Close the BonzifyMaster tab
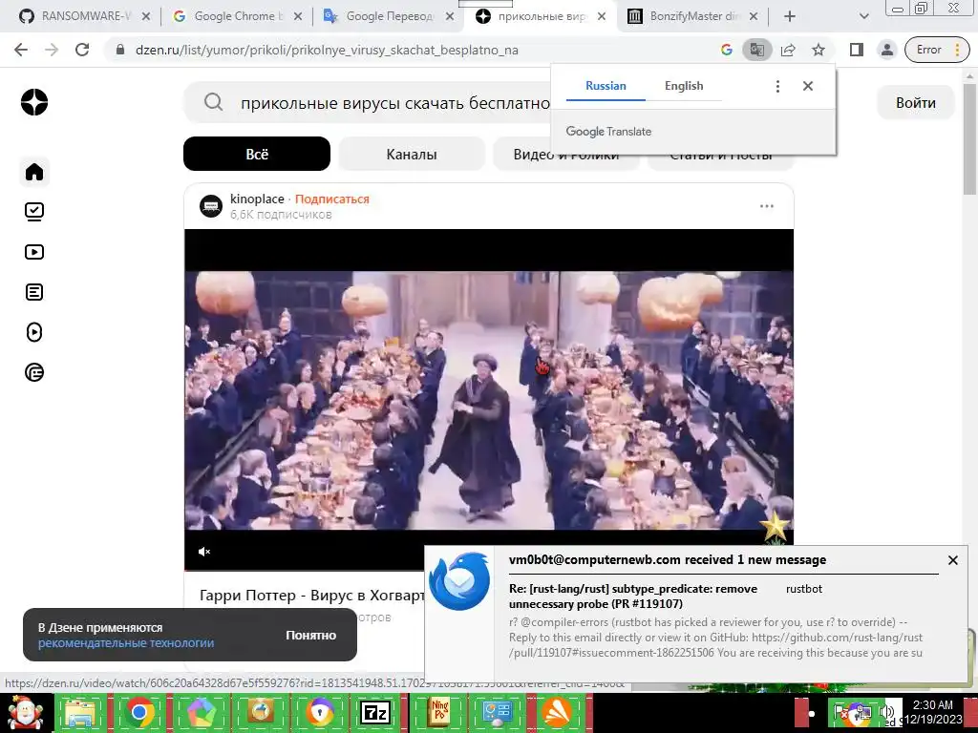The width and height of the screenshot is (978, 733). [754, 16]
